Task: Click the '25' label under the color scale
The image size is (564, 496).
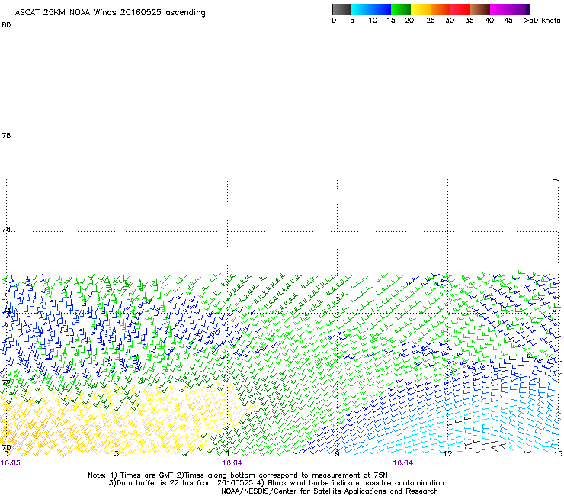Action: [x=431, y=21]
